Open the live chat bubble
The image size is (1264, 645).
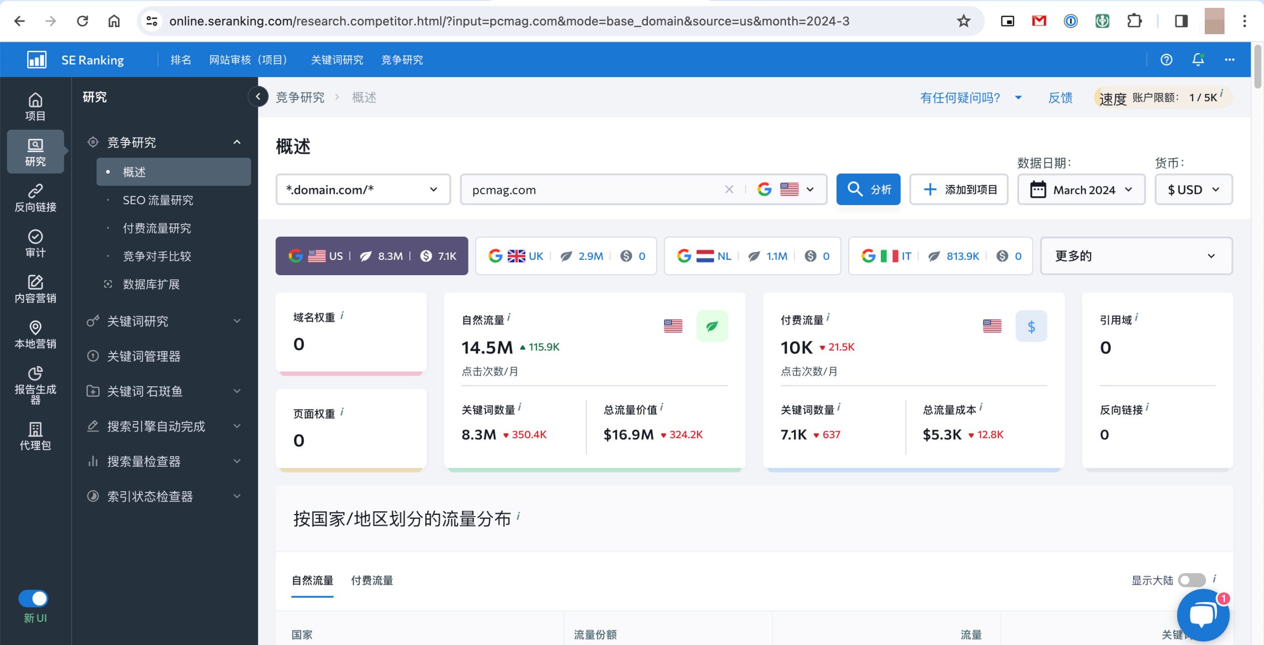[x=1203, y=615]
